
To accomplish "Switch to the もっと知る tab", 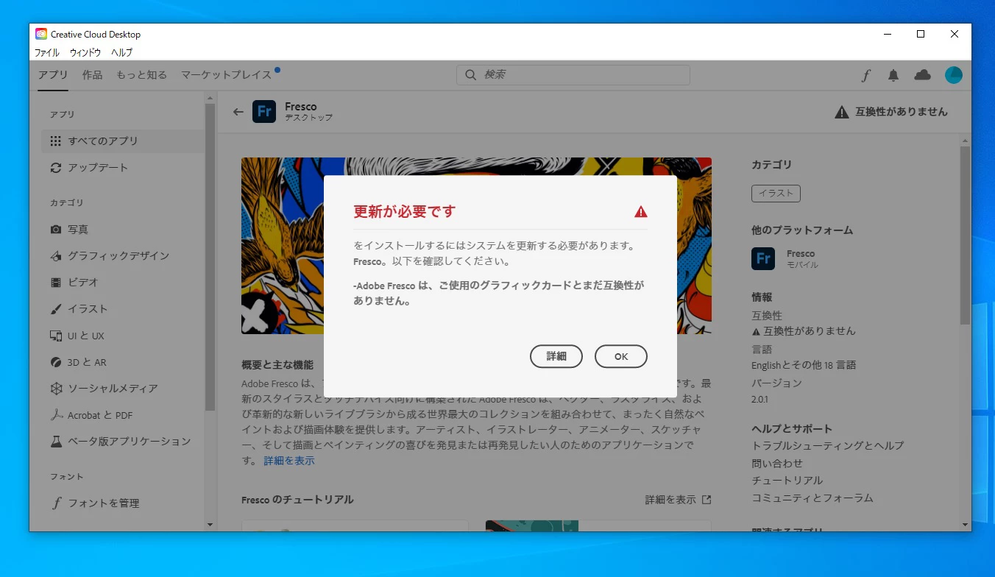I will click(x=141, y=75).
